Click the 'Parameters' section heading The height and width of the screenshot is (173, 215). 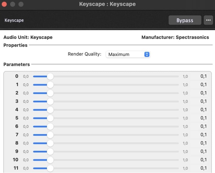point(16,64)
